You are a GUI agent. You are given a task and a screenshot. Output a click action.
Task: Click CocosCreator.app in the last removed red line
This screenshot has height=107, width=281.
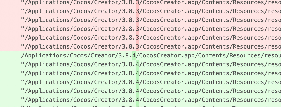pos(170,46)
